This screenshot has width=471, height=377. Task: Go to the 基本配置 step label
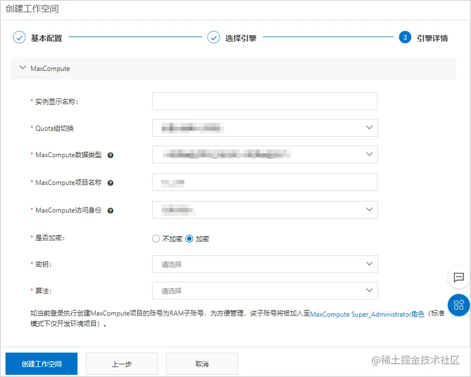pyautogui.click(x=46, y=38)
